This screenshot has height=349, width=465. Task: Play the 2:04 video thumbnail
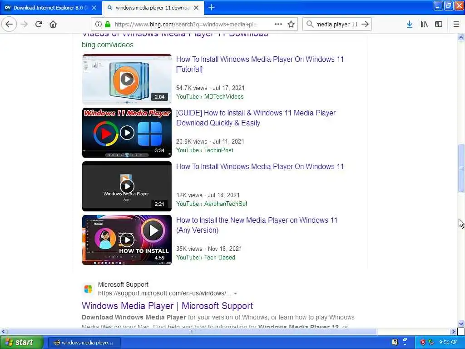pyautogui.click(x=127, y=79)
